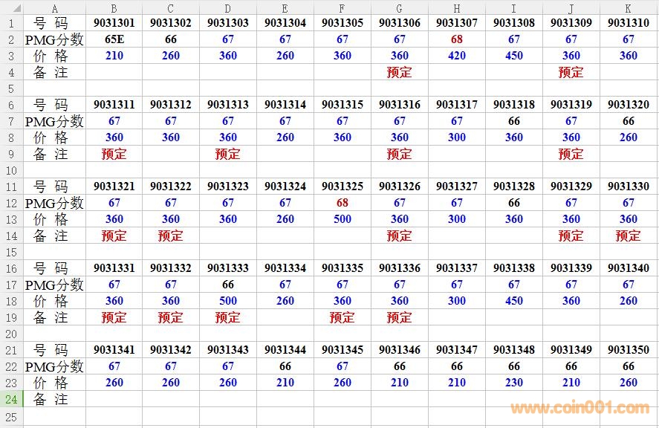Click the 65E score cell
The width and height of the screenshot is (659, 428).
pos(114,39)
